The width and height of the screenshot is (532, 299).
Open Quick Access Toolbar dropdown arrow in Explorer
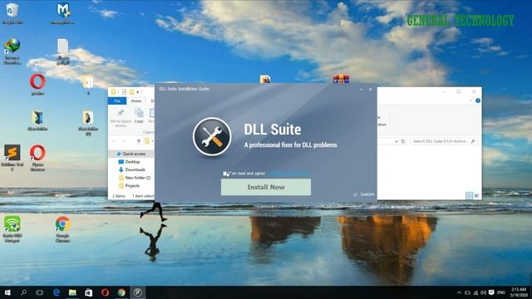[138, 92]
